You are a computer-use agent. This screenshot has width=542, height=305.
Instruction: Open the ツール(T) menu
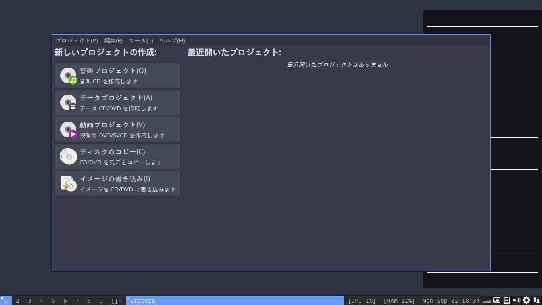pyautogui.click(x=141, y=40)
